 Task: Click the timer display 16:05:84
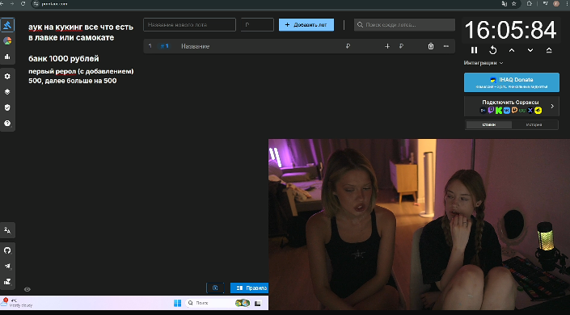click(x=511, y=30)
